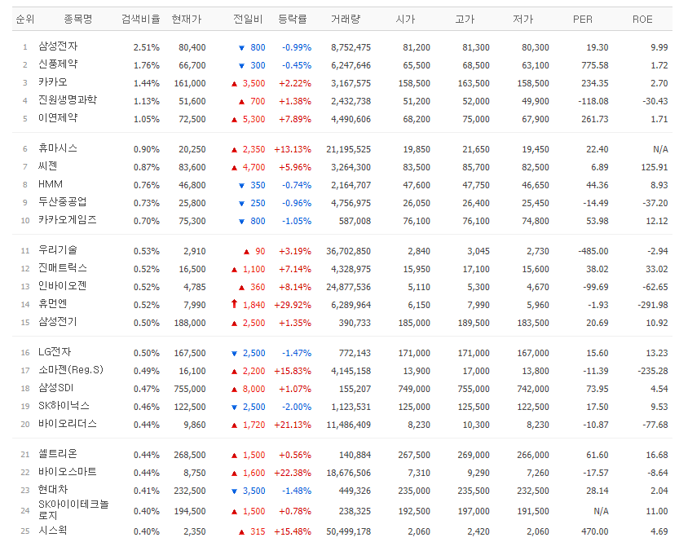Click 카카오게임즈 volume 587,008

point(355,221)
